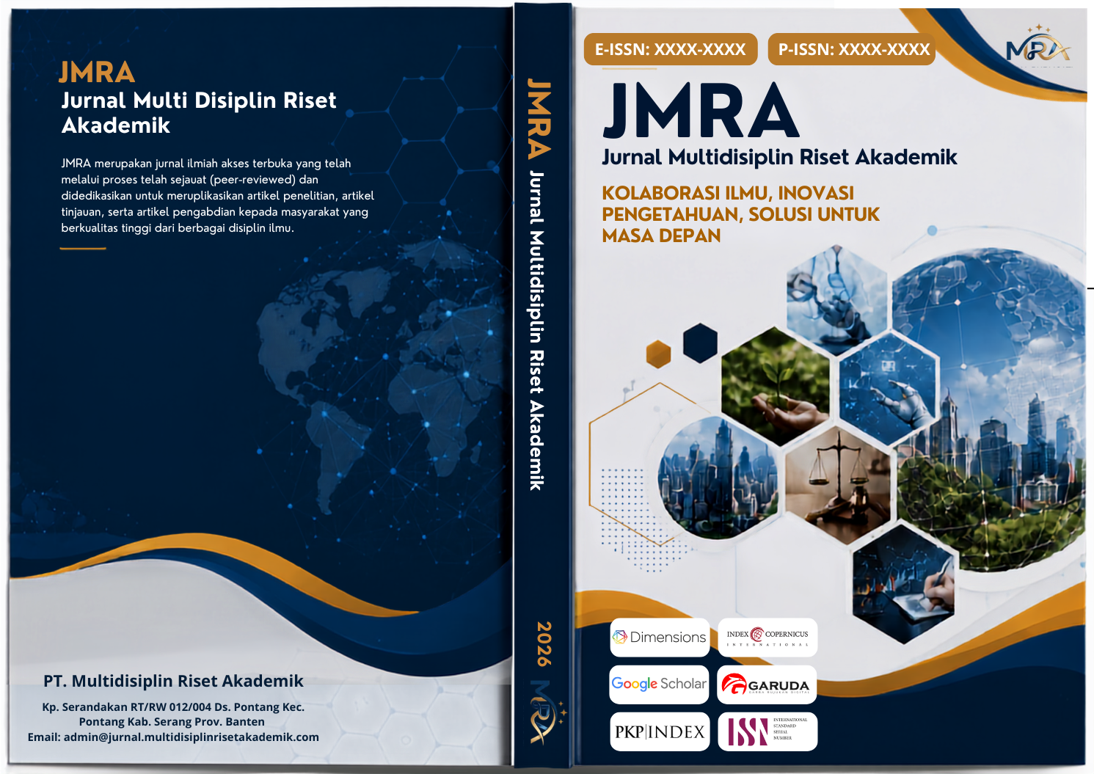
Task: Click the small orange hexagon shape
Action: tap(658, 354)
